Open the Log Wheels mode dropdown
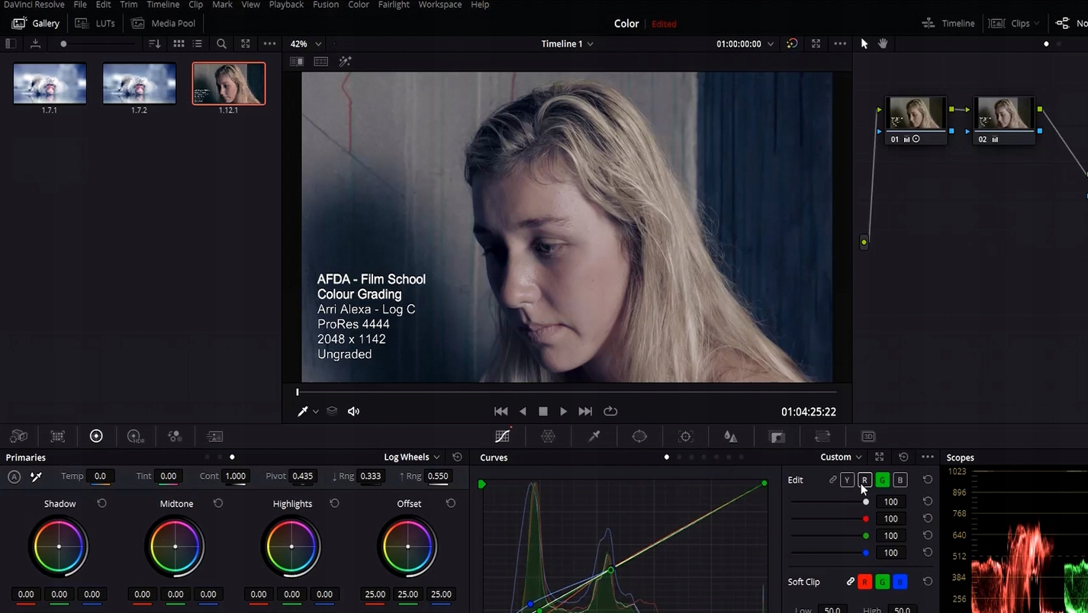Screen dimensions: 1088x613 click(x=411, y=457)
